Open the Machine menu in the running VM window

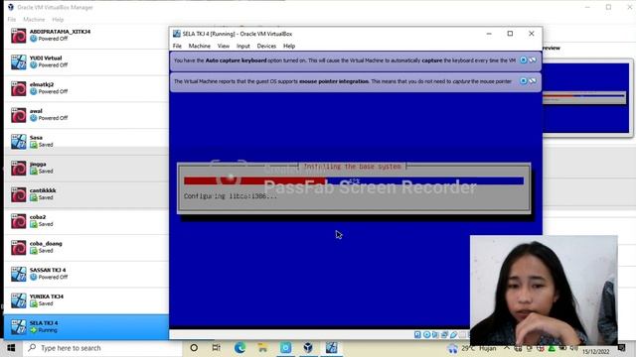(199, 47)
